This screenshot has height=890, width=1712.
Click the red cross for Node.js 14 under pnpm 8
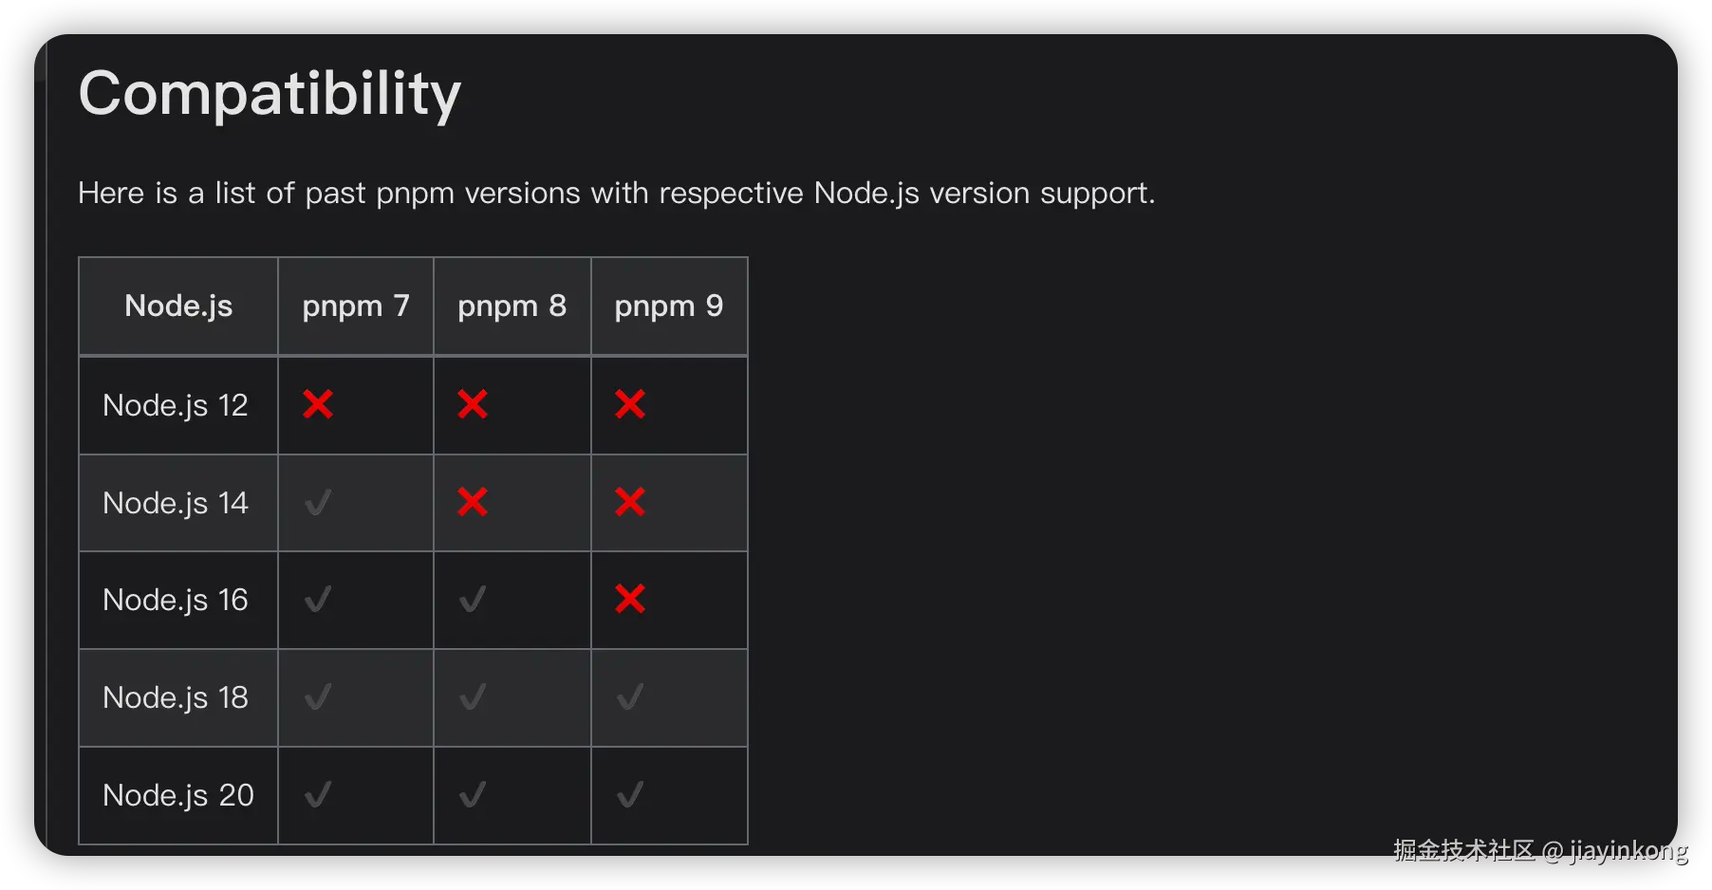coord(473,502)
